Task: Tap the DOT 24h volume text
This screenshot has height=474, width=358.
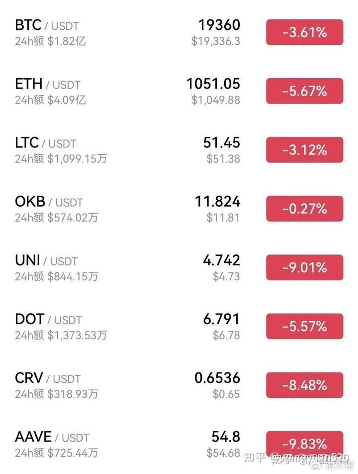Action: click(x=61, y=336)
